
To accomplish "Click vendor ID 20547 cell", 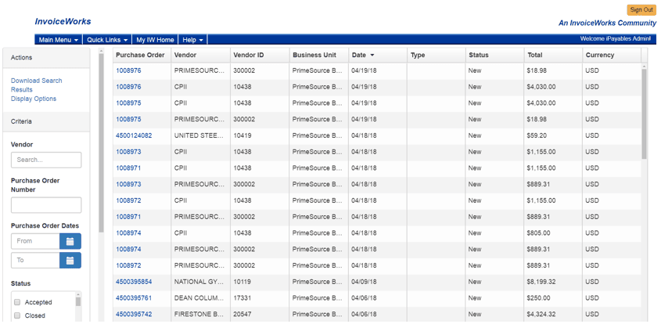I will 260,315.
